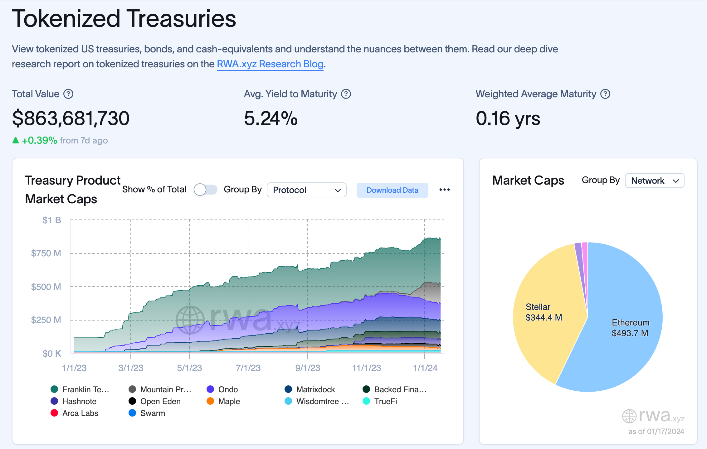
Task: Click the chevron arrow in Network selector
Action: point(676,181)
